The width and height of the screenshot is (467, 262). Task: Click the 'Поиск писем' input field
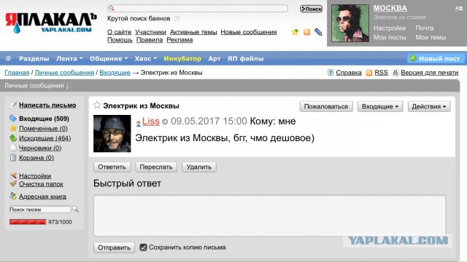click(x=40, y=210)
